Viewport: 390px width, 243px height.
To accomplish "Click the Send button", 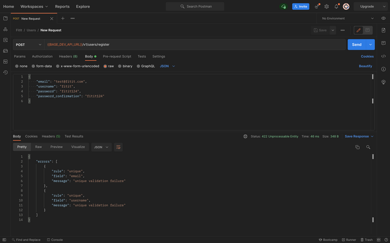I will (x=357, y=45).
